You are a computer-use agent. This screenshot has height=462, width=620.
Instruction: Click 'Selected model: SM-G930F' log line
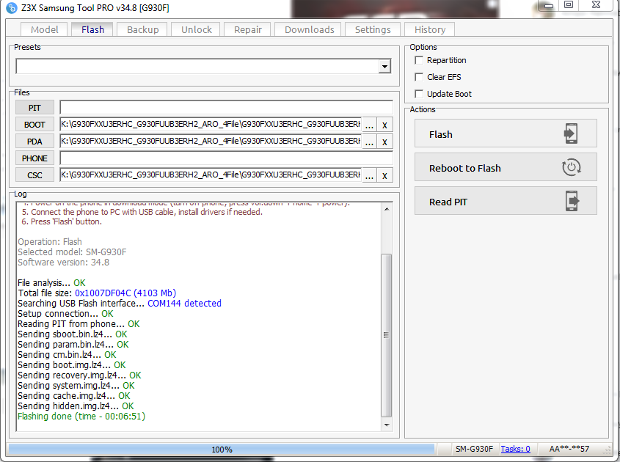72,252
